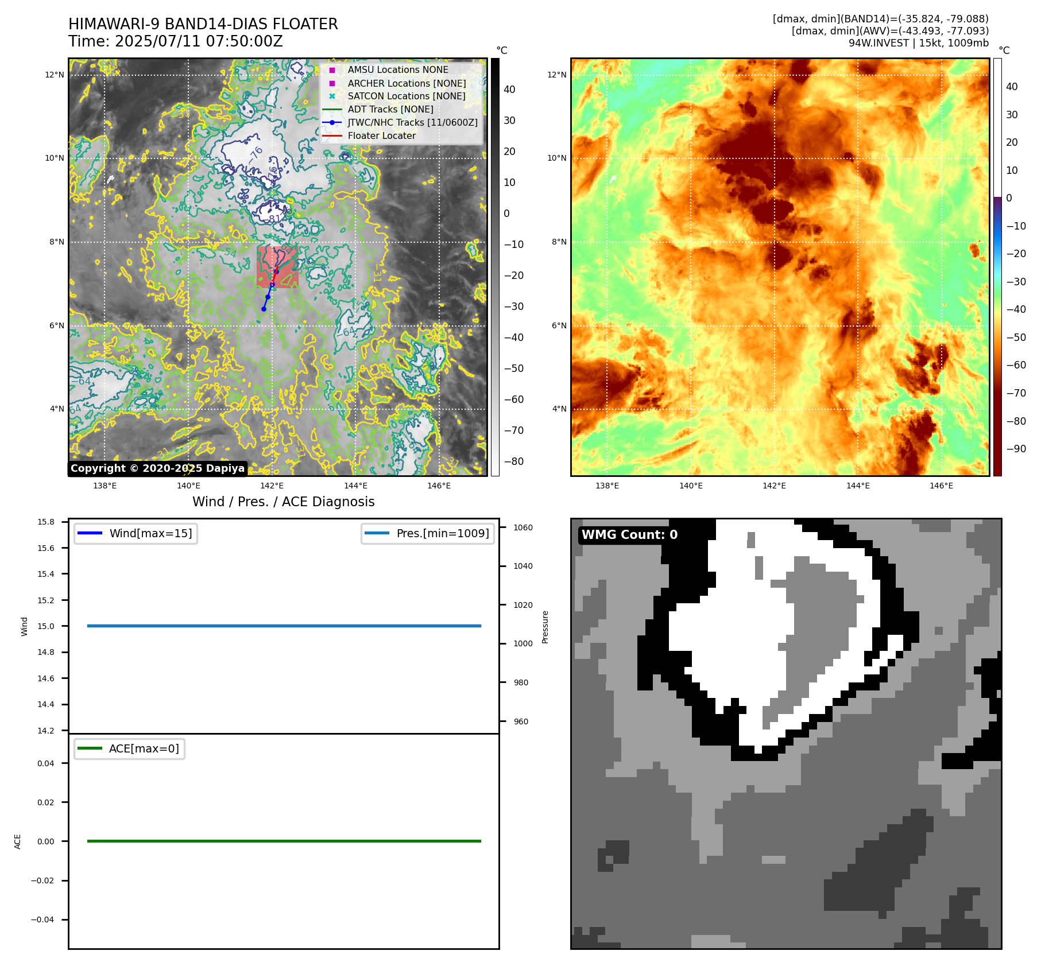Click the 142°E tick under left map
This screenshot has width=1041, height=970.
pyautogui.click(x=272, y=486)
